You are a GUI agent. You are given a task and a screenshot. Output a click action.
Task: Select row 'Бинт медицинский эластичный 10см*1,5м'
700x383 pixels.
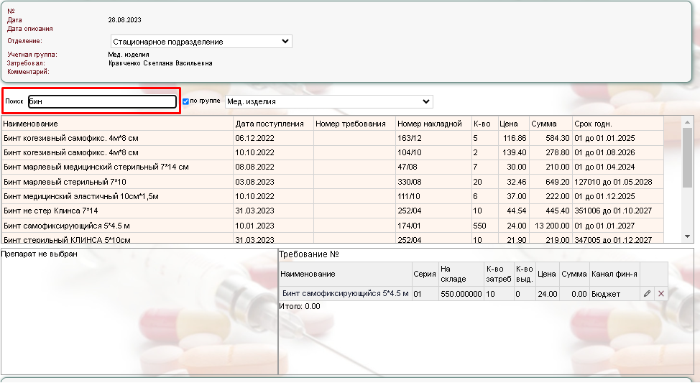pyautogui.click(x=80, y=196)
